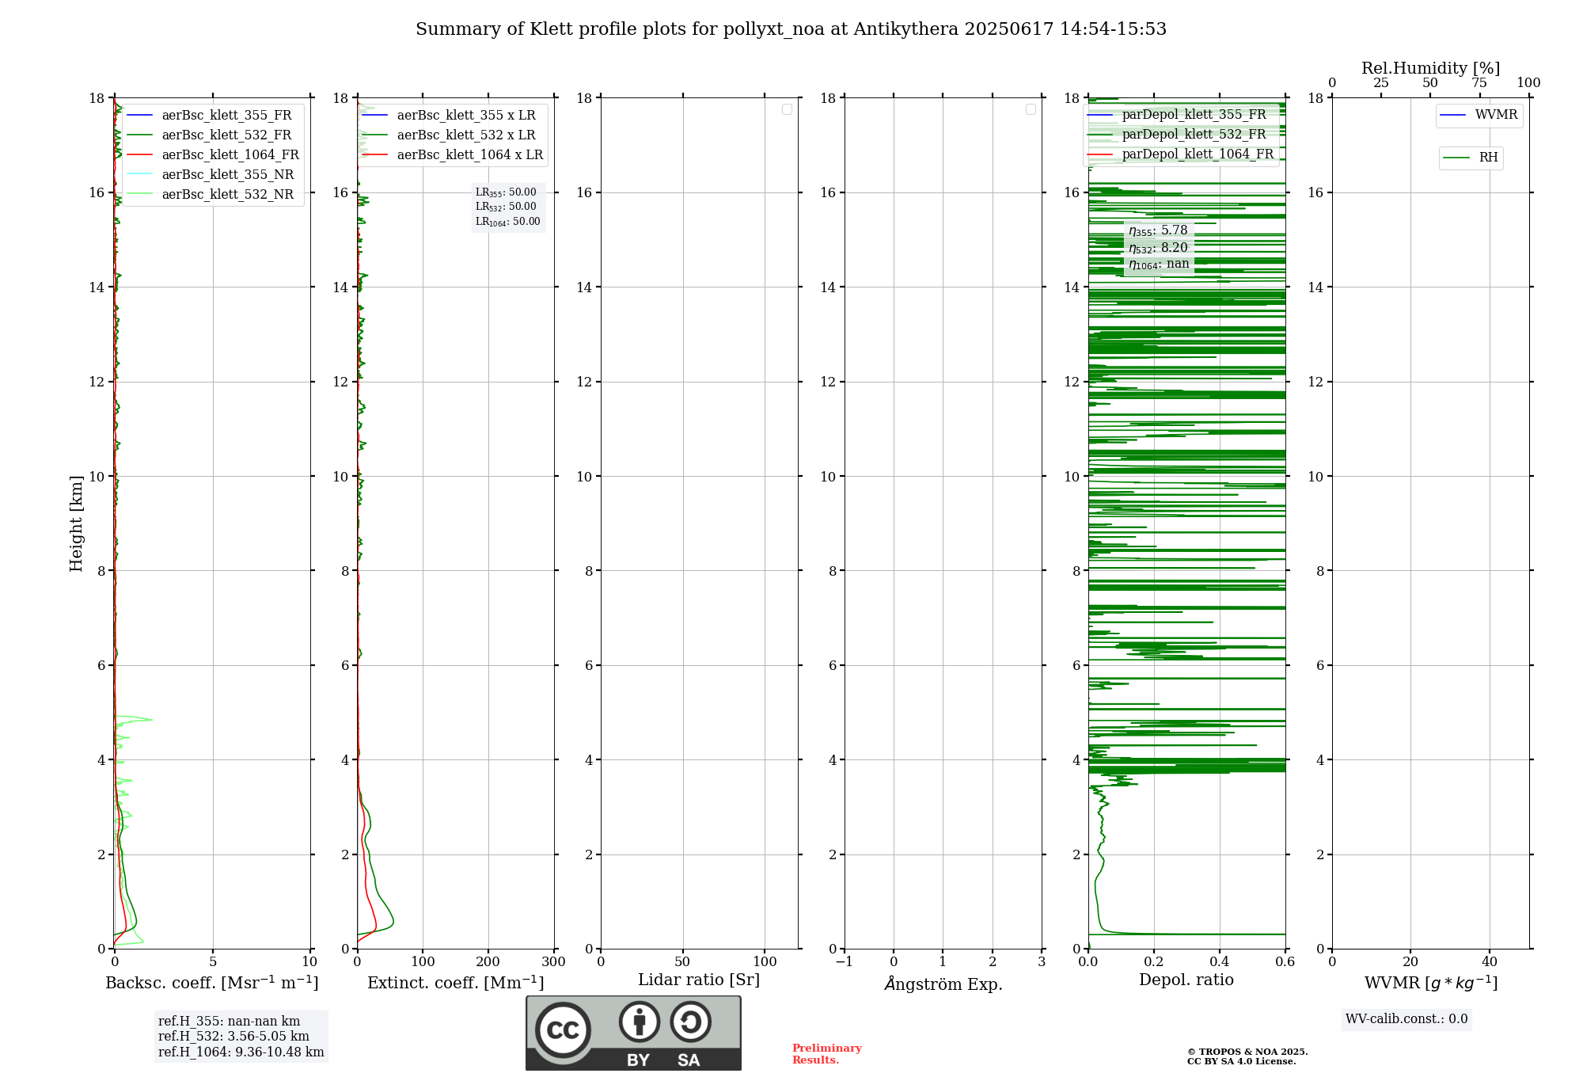This screenshot has height=1077, width=1583.
Task: Click legend entry parDepol_klett_532_FR
Action: (1177, 134)
